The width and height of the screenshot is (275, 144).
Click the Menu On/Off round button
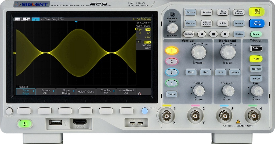coord(9,111)
